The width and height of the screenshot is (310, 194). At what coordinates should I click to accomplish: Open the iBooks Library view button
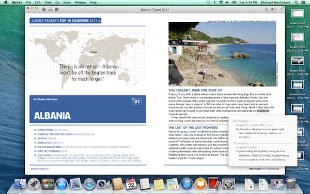[x=44, y=9]
